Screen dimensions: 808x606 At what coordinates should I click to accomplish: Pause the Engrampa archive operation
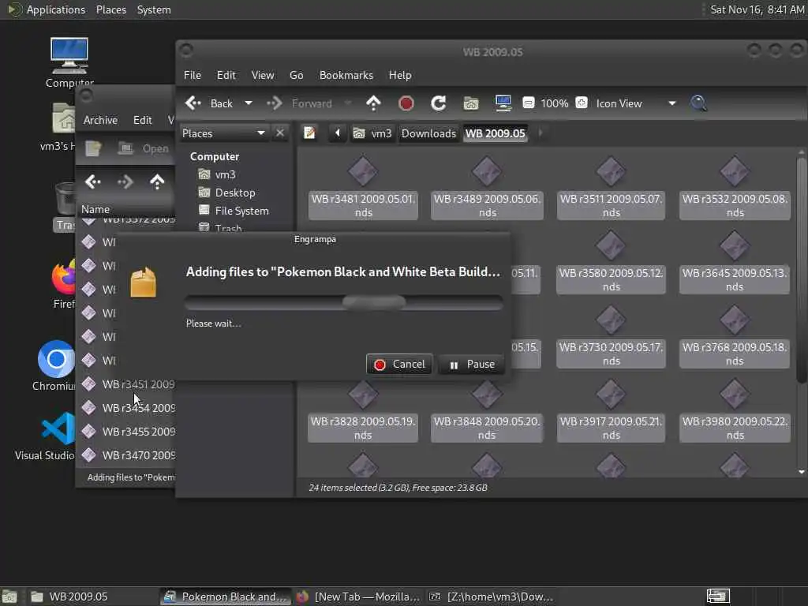click(x=471, y=365)
